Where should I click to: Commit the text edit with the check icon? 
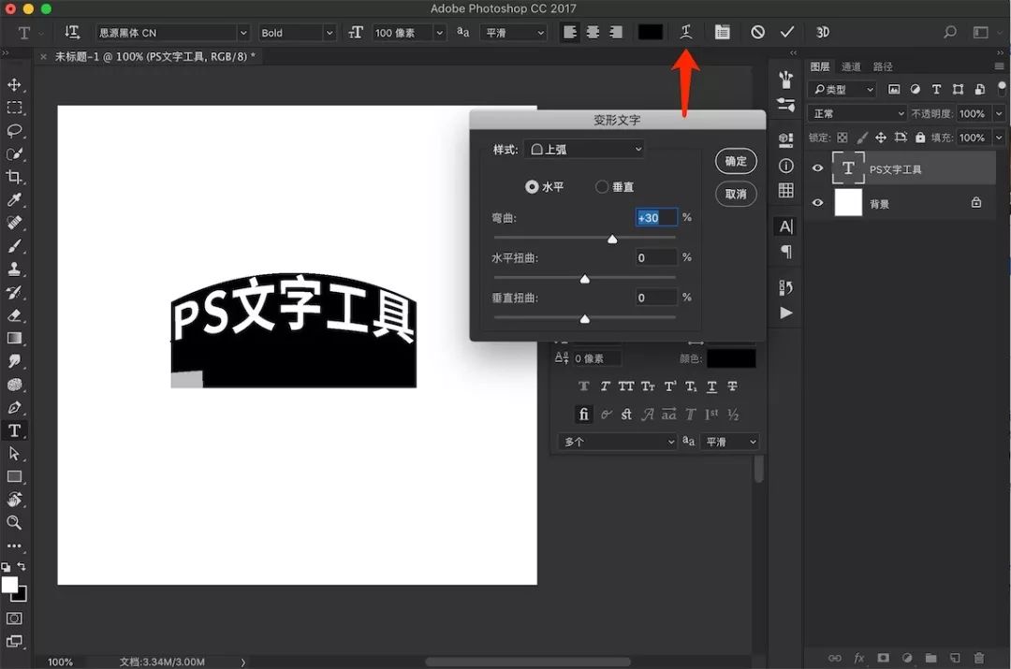point(786,32)
